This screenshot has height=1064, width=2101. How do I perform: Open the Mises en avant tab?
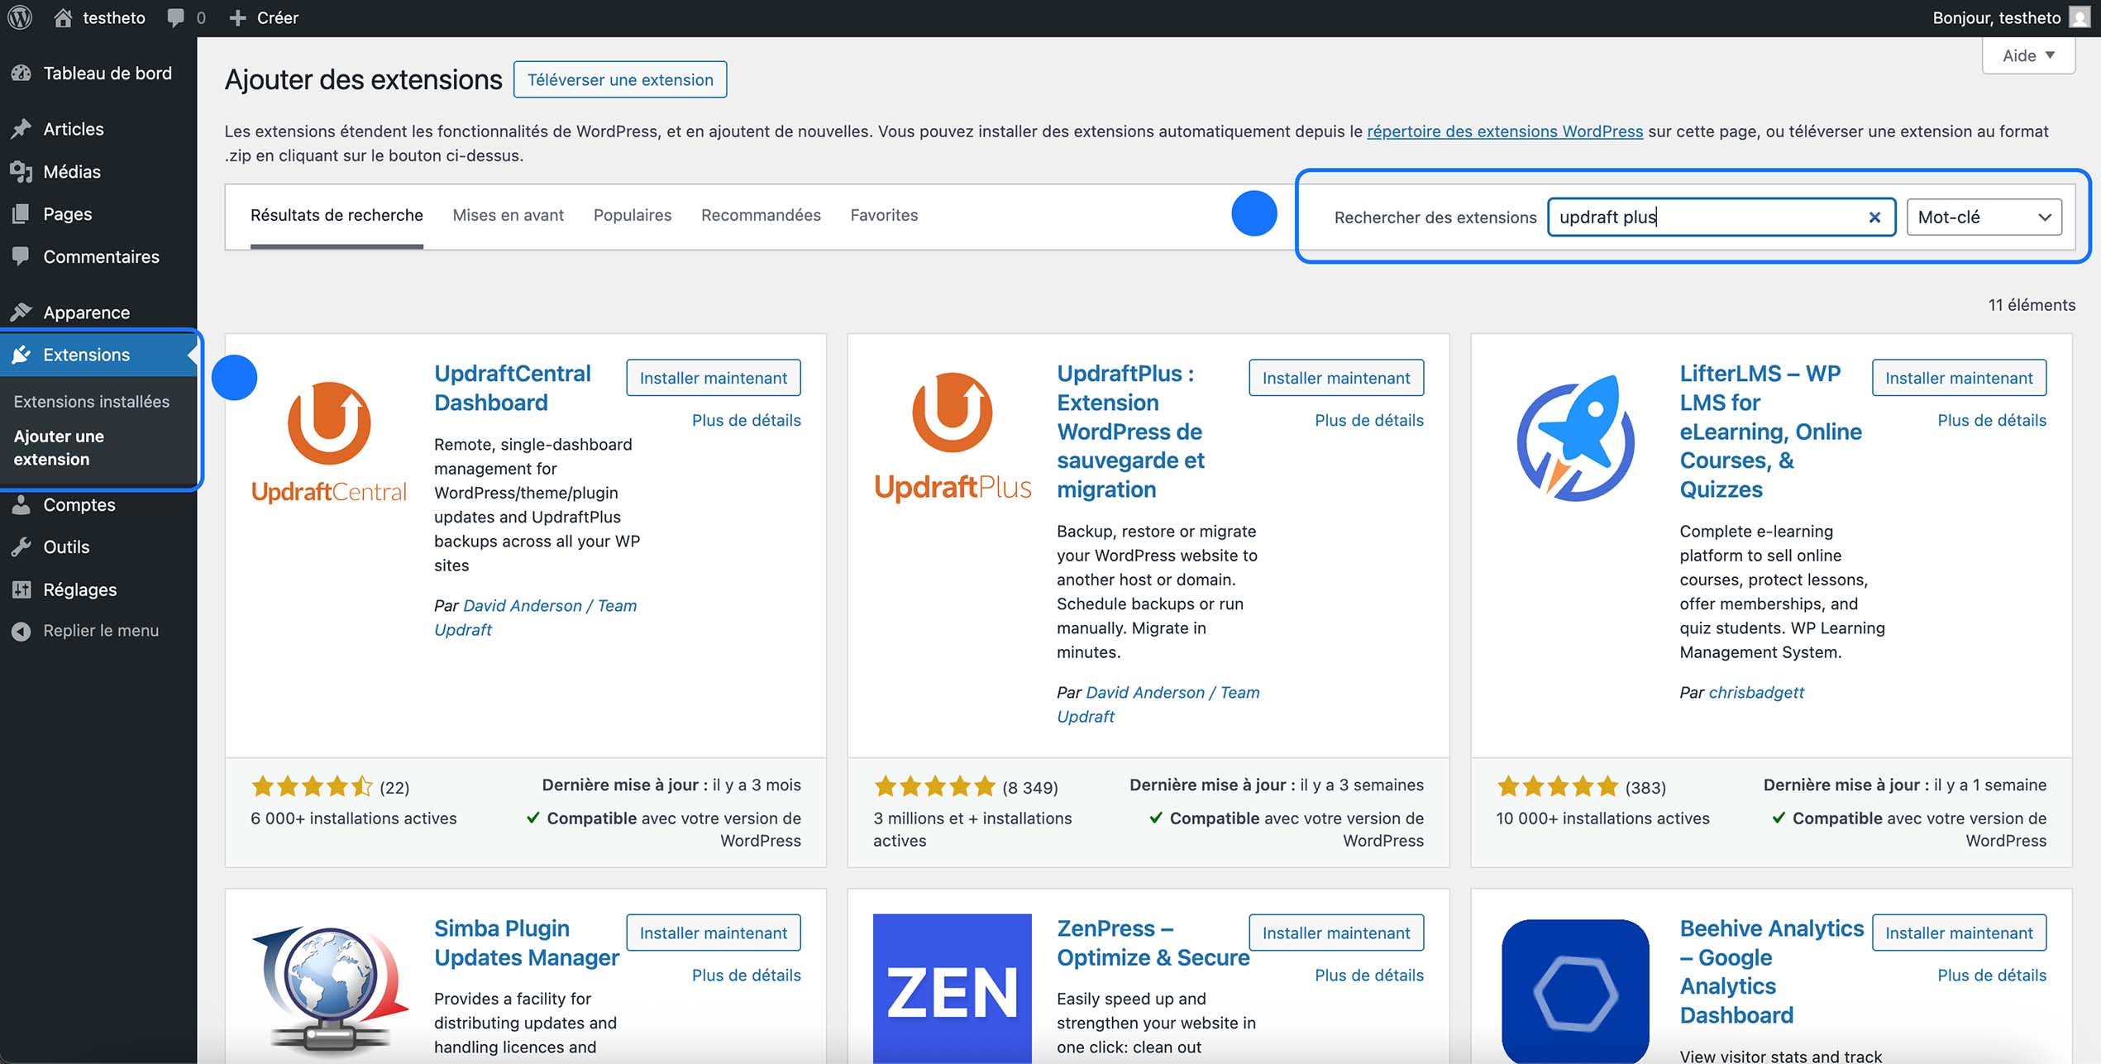508,215
